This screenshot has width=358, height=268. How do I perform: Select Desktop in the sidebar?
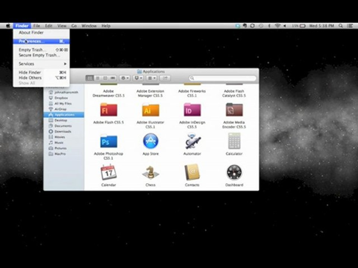(x=64, y=120)
